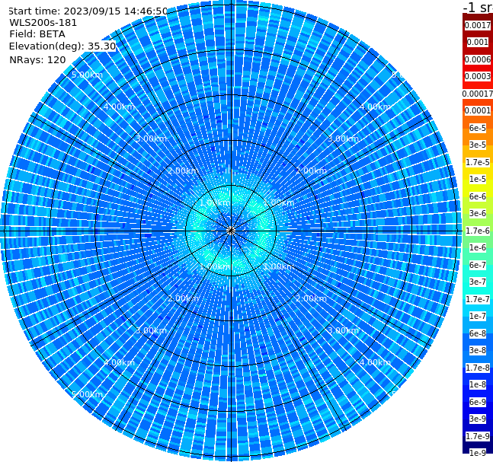Click the 1.7e-5 colorbar label

coord(478,162)
